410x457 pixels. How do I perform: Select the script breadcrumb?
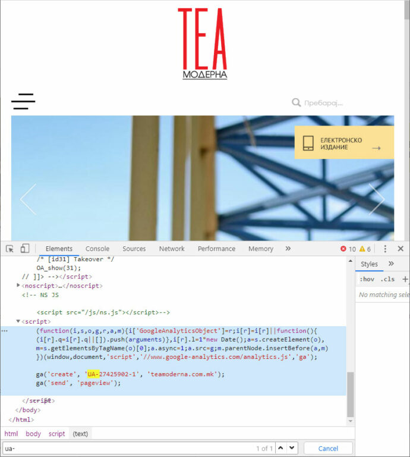tap(56, 434)
